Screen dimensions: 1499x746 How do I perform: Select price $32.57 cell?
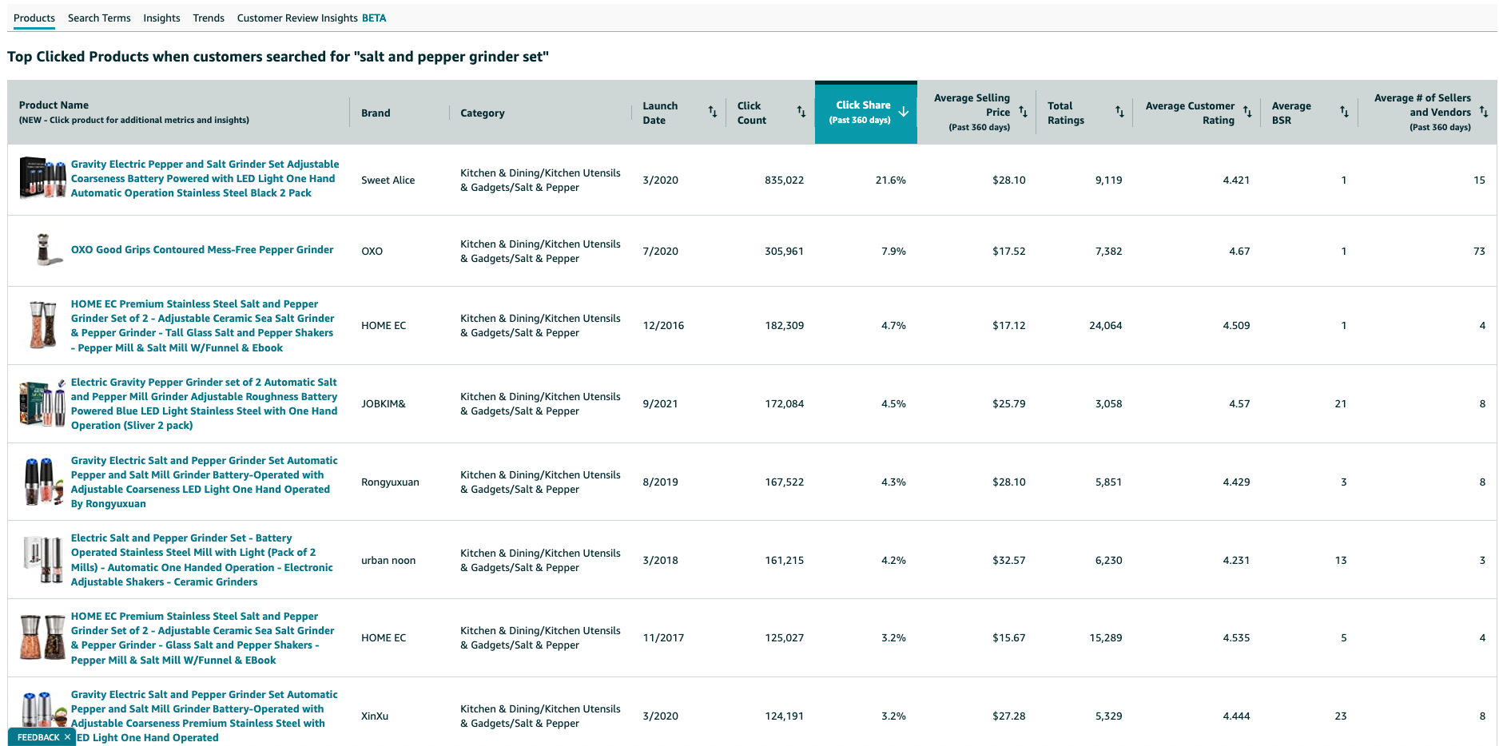[1008, 560]
